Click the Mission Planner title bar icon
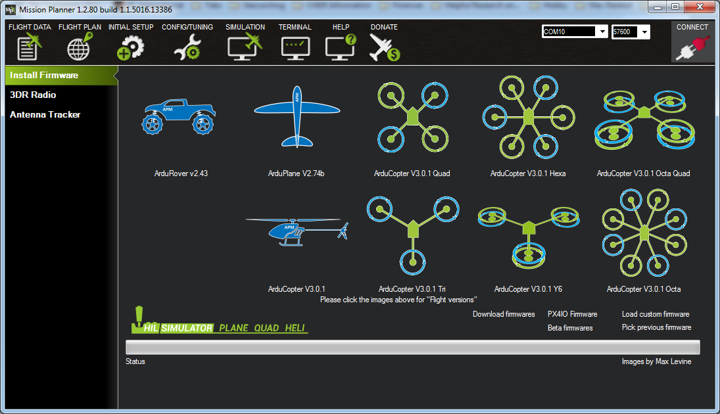 tap(10, 9)
